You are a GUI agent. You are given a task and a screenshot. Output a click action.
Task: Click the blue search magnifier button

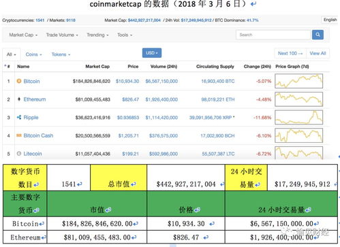(x=318, y=35)
